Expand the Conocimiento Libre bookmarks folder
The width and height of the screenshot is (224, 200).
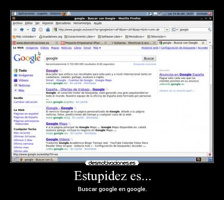80,37
